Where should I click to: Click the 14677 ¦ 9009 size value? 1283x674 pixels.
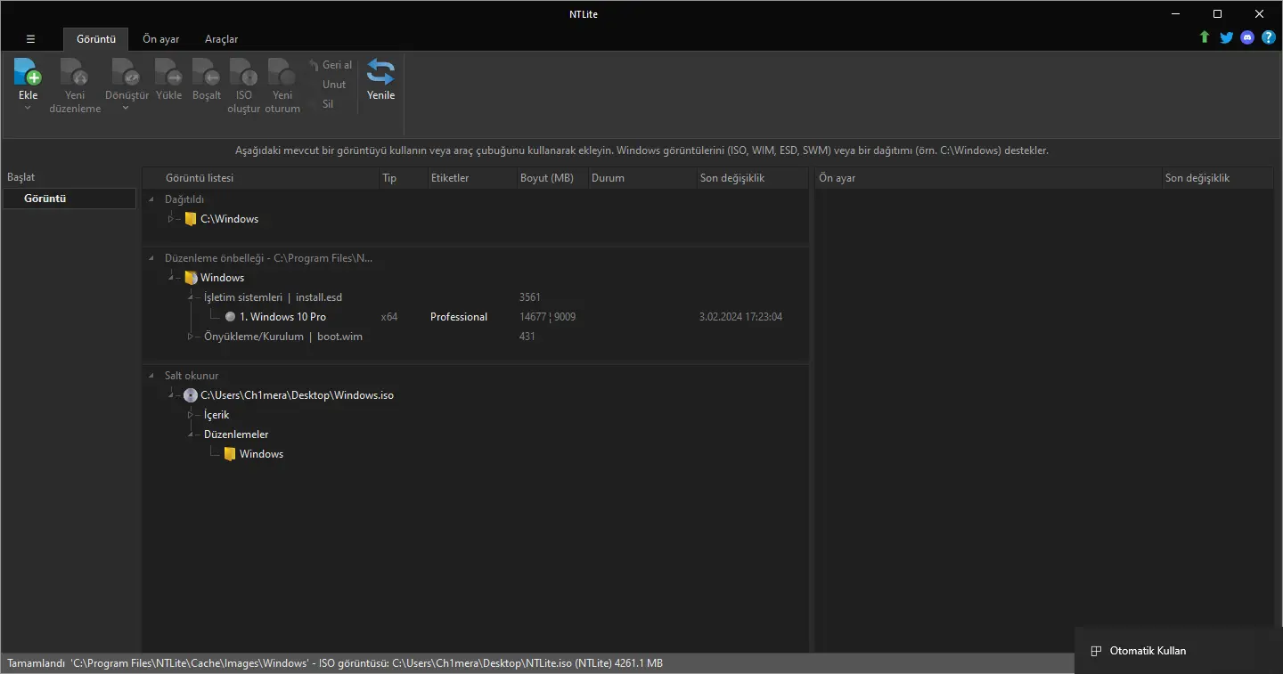[x=547, y=317]
